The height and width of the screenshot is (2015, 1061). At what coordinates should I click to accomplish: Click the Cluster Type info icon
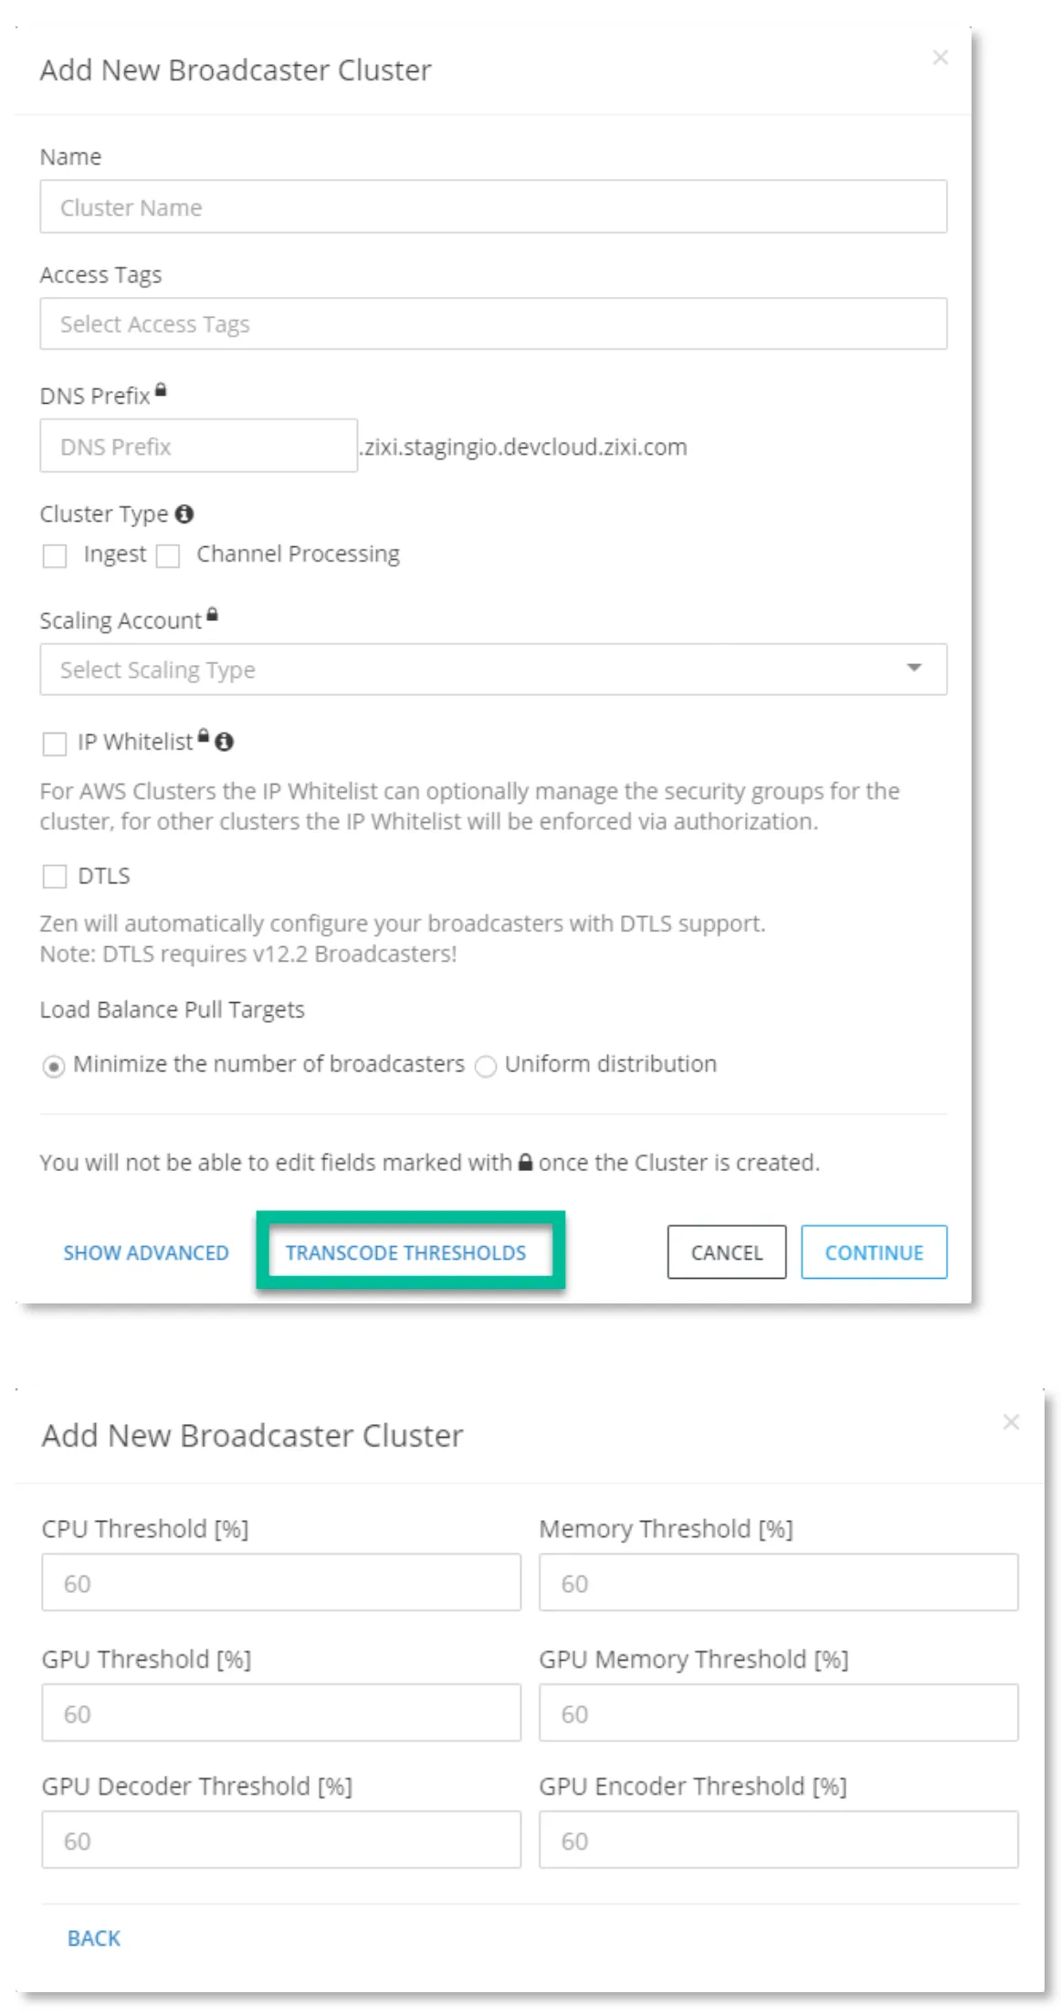pos(184,514)
